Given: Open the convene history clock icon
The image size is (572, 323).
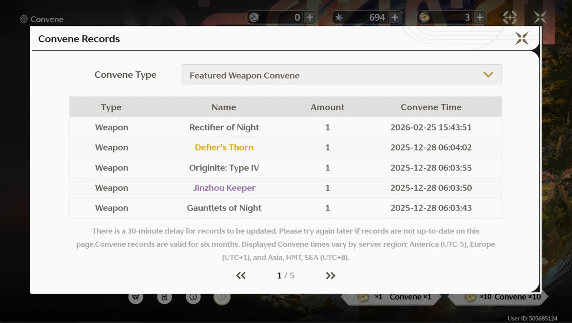Looking at the screenshot, I should coord(222,298).
